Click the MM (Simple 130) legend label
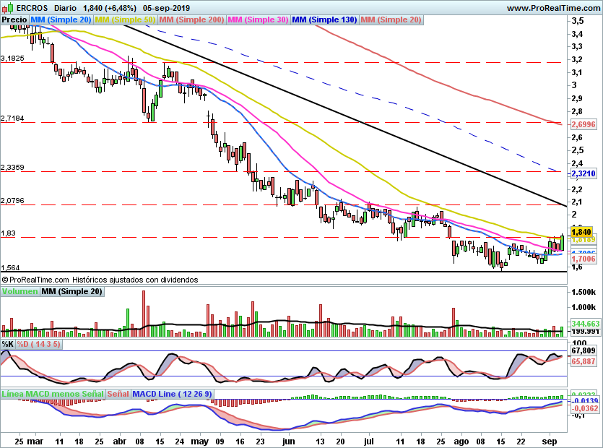The height and width of the screenshot is (448, 603). (x=324, y=20)
